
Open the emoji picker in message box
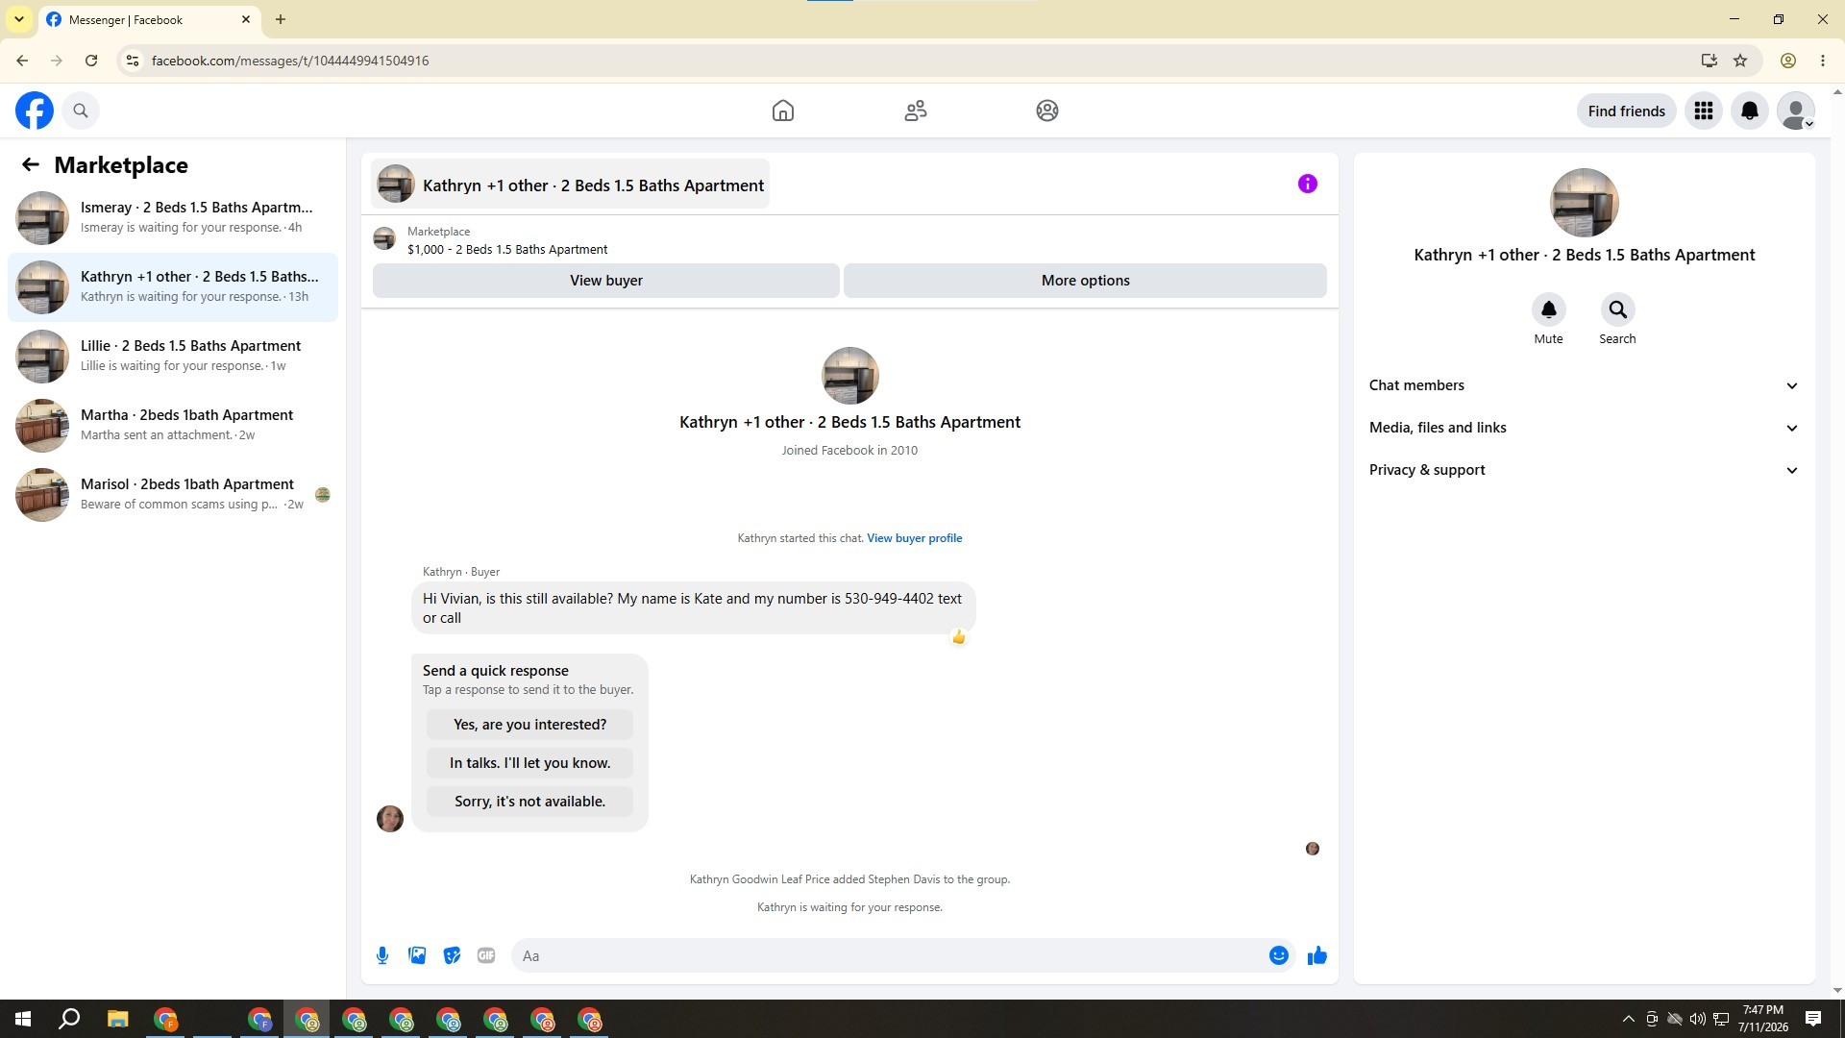(1279, 955)
